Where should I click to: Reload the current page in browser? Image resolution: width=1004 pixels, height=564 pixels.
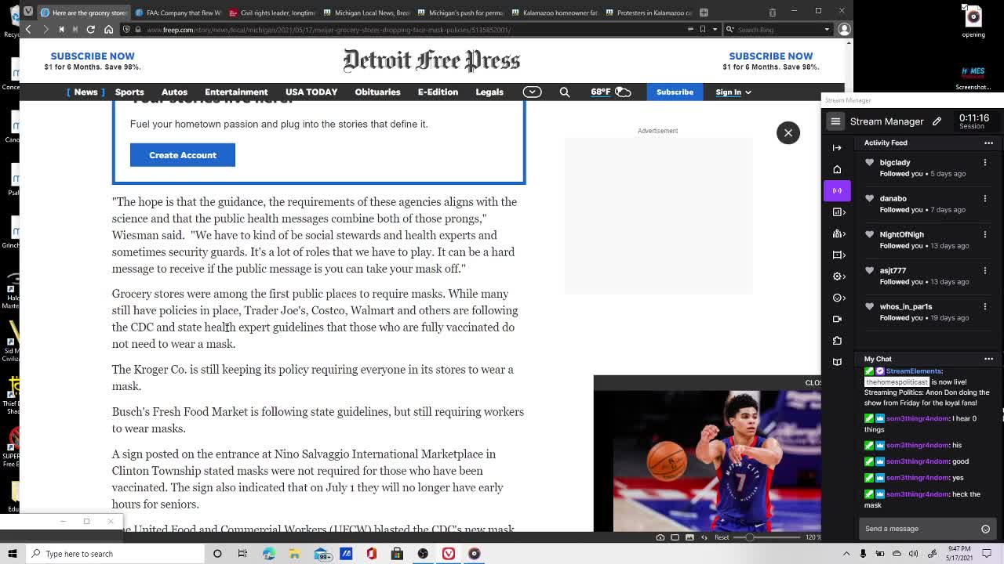point(91,29)
